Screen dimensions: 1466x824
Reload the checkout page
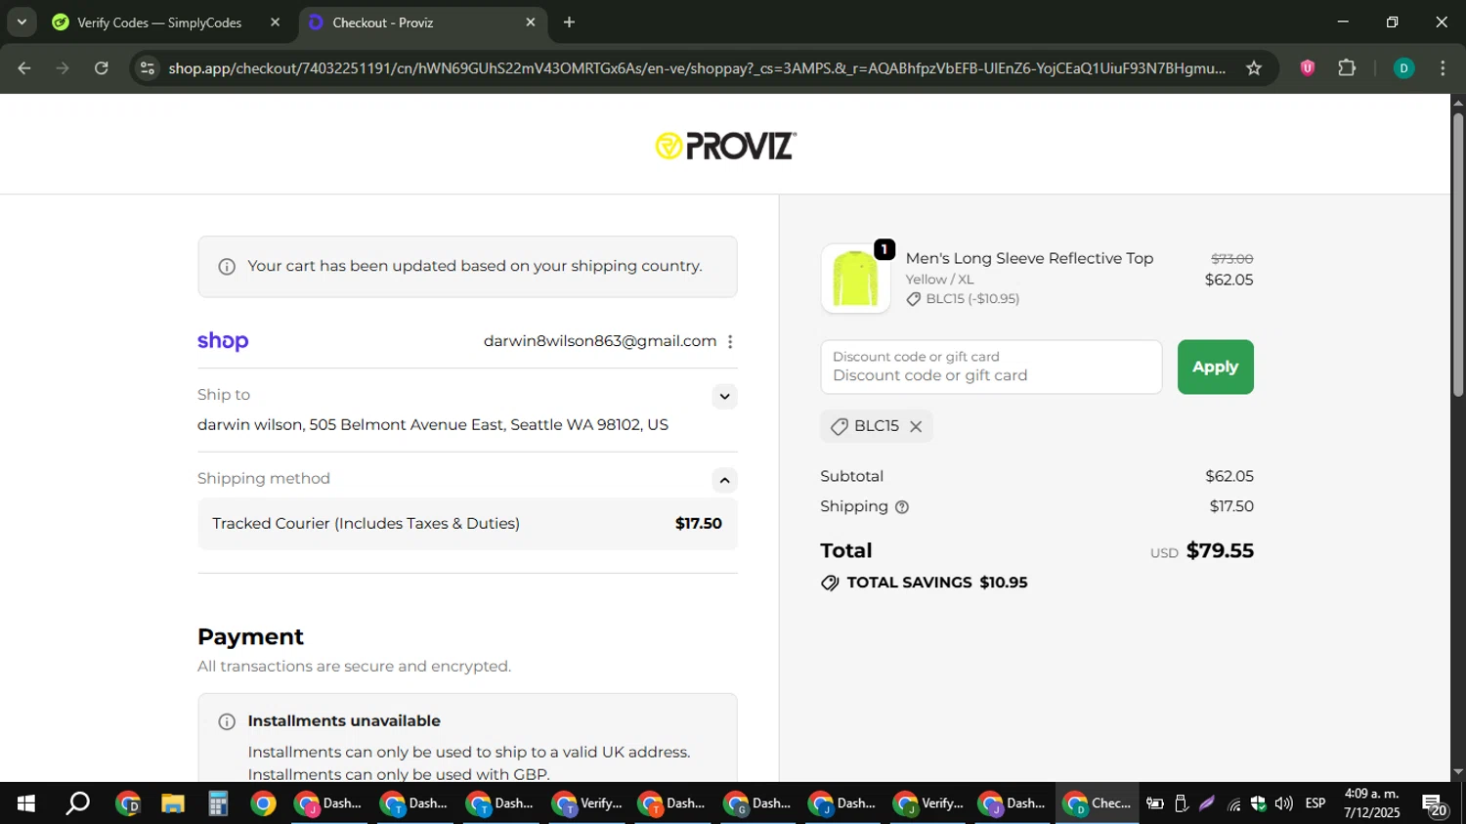point(102,68)
